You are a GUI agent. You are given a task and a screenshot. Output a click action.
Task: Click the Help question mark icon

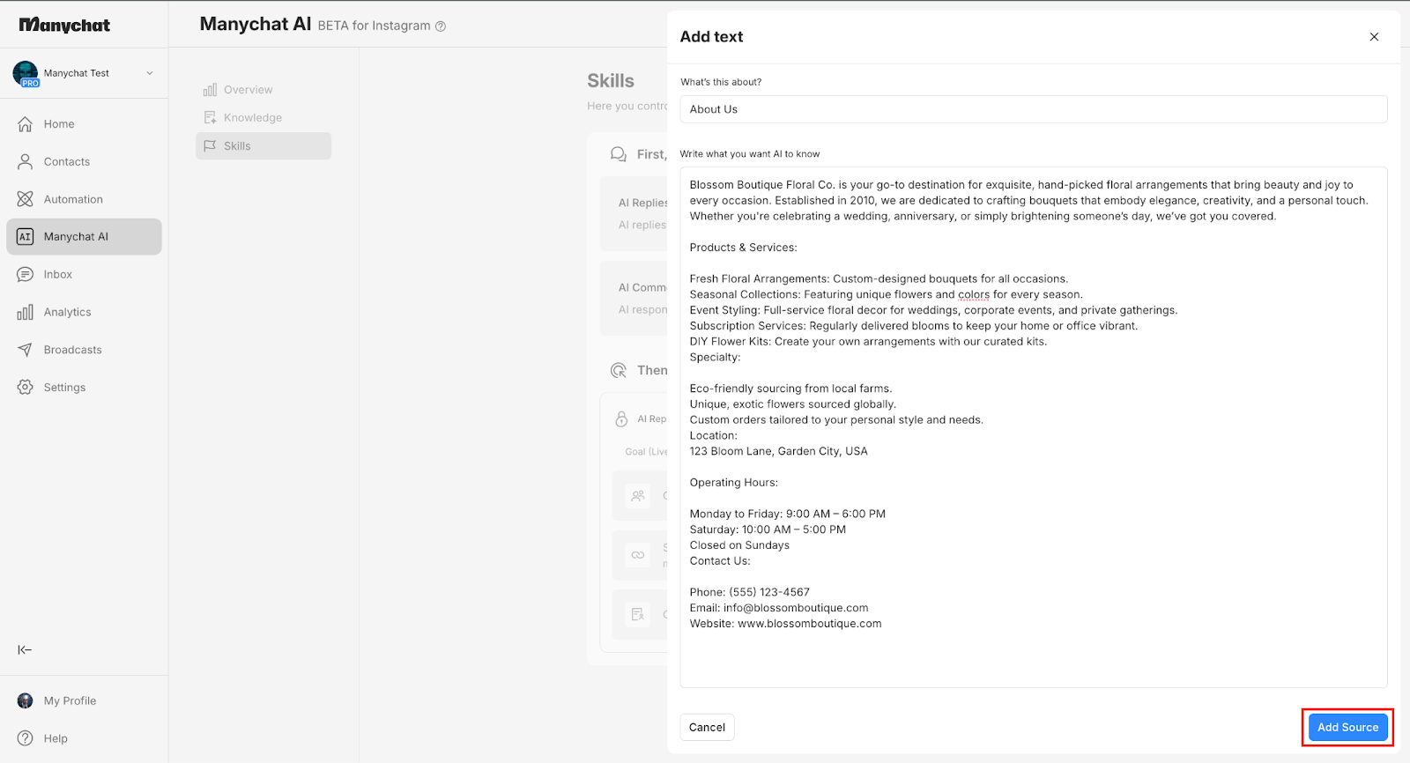26,738
